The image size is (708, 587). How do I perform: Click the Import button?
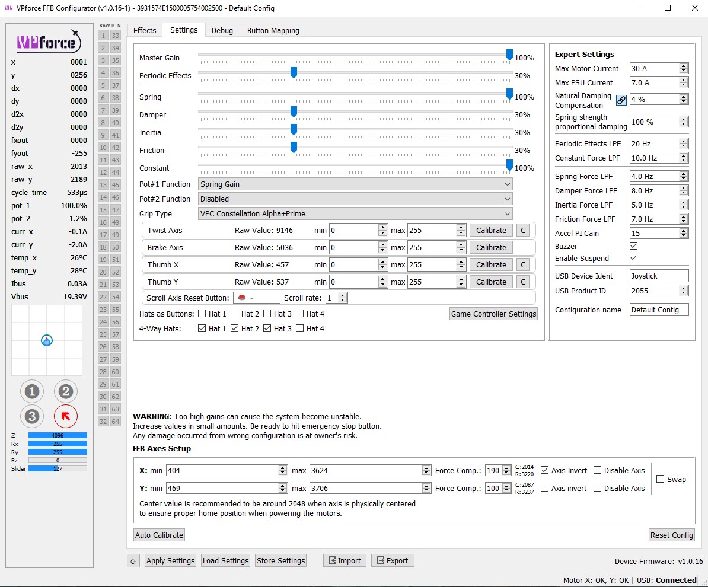(x=345, y=560)
